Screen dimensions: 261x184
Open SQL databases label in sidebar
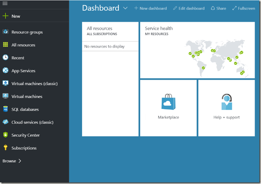pos(25,110)
